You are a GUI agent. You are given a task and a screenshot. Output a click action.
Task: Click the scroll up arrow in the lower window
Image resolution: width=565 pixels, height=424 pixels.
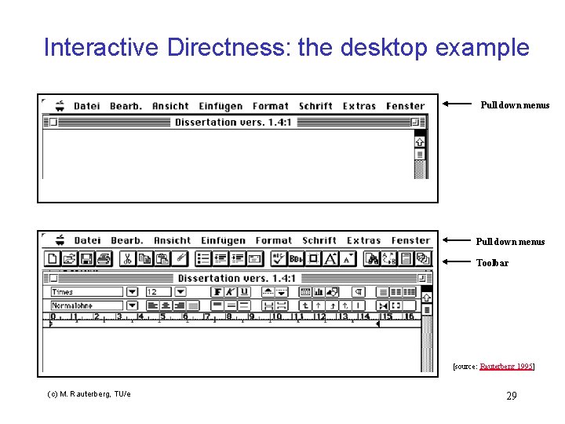(x=427, y=298)
